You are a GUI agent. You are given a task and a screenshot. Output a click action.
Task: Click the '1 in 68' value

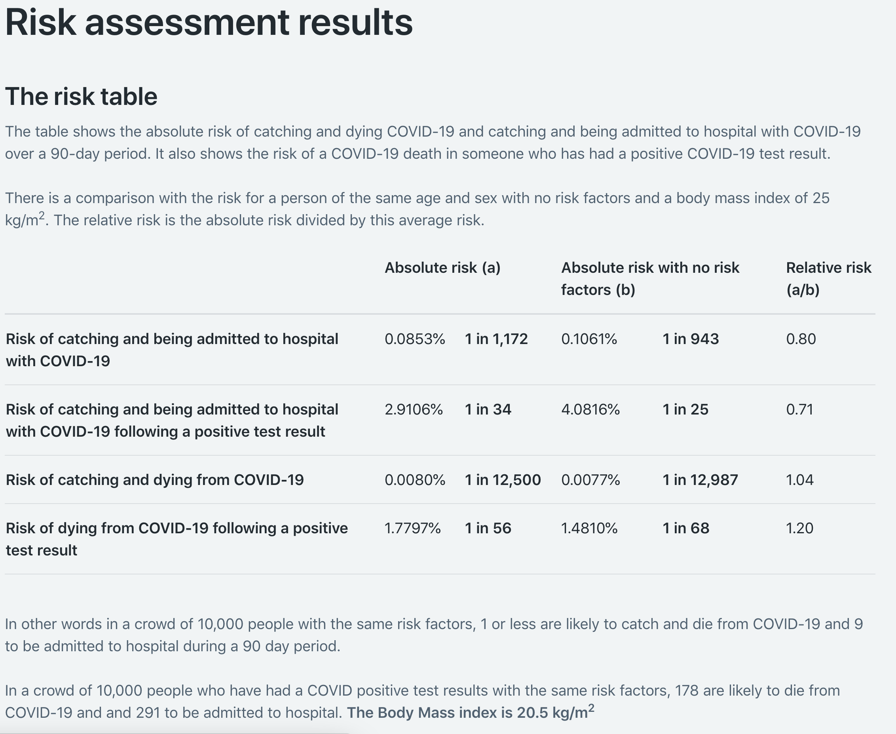click(685, 528)
